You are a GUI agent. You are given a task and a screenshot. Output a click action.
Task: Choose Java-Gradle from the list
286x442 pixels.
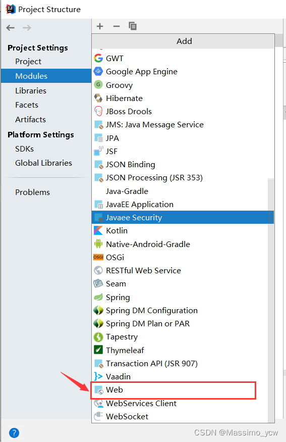[x=183, y=191]
